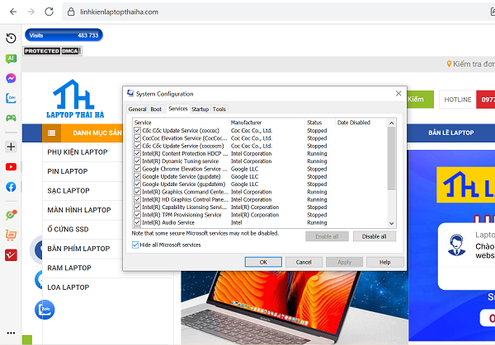Image resolution: width=495 pixels, height=345 pixels.
Task: Open the MÀN HÌNH LAPTOP category
Action: 79,210
